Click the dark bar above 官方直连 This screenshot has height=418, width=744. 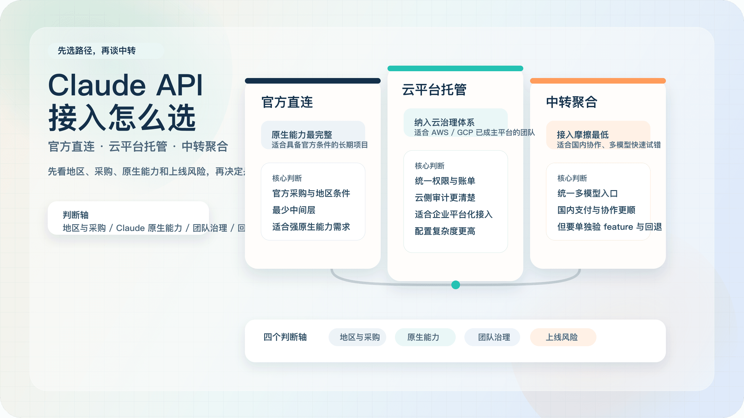(x=312, y=81)
